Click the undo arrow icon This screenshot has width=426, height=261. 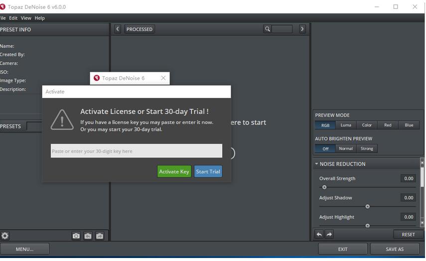(x=319, y=234)
